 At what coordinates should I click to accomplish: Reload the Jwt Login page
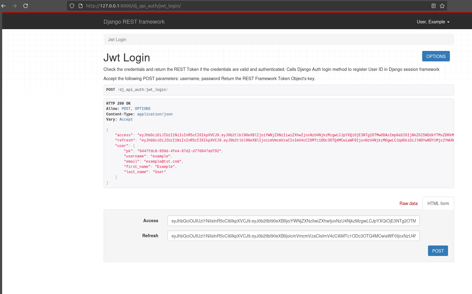tap(26, 6)
